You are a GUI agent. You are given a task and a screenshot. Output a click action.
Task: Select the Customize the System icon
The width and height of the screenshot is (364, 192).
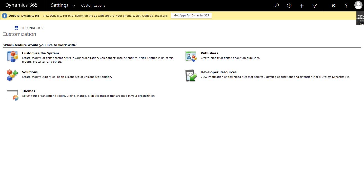click(x=12, y=56)
